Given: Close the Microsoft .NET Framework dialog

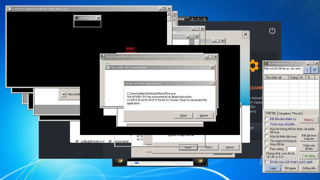Looking at the screenshot, I should click(x=212, y=67).
